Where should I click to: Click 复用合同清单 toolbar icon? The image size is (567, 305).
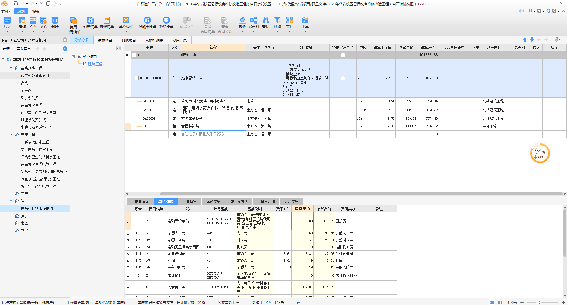pyautogui.click(x=73, y=20)
